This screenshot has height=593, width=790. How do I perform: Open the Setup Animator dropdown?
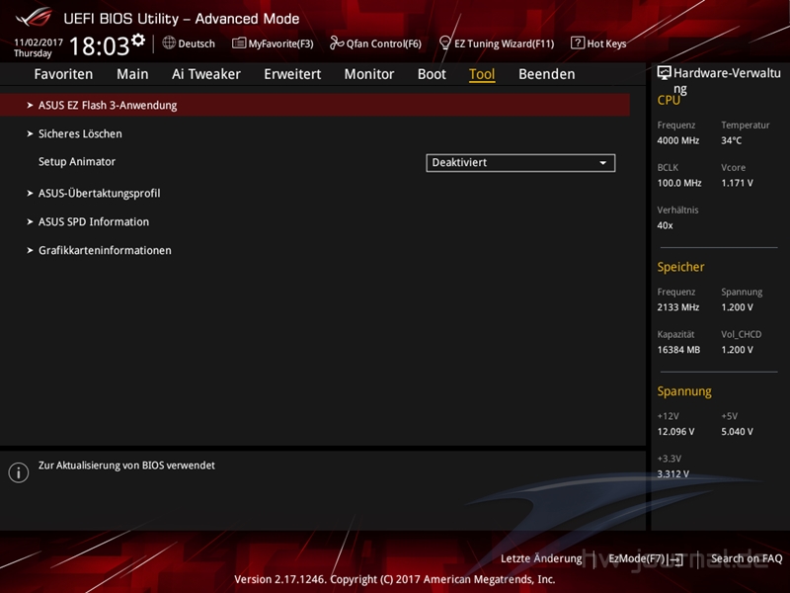point(520,163)
